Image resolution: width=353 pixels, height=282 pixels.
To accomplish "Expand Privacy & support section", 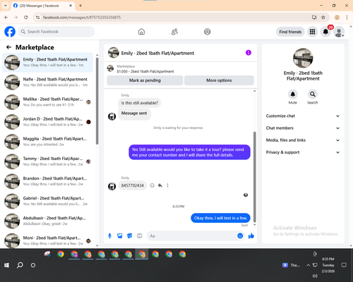I will (303, 152).
